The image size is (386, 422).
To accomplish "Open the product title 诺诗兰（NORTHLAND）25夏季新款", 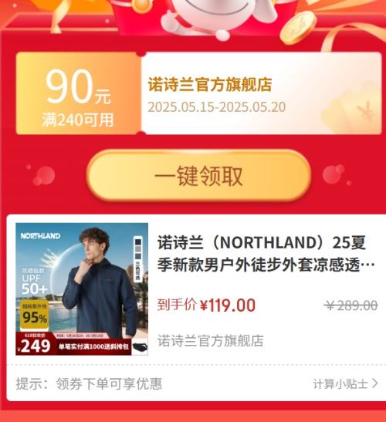I will (x=266, y=254).
